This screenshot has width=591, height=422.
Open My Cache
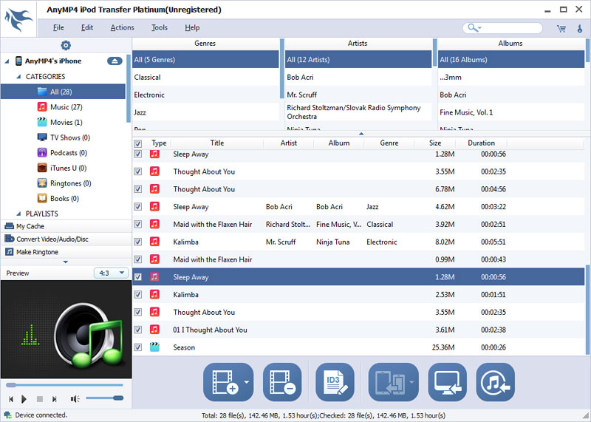point(66,226)
